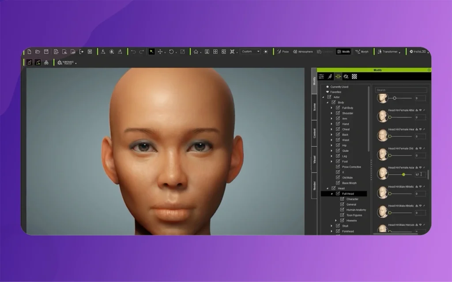Click the Modify toolbar button

343,52
